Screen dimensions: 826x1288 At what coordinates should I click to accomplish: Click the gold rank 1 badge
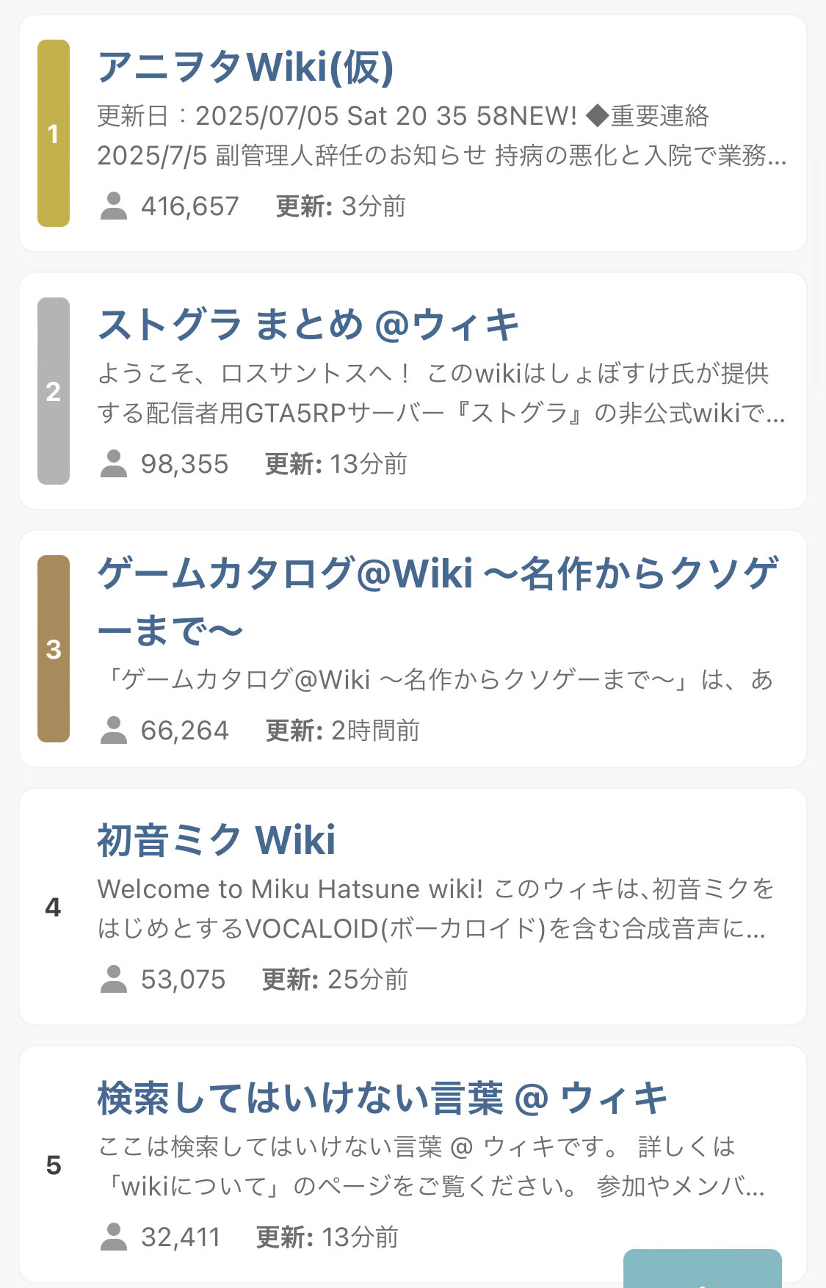click(x=54, y=133)
